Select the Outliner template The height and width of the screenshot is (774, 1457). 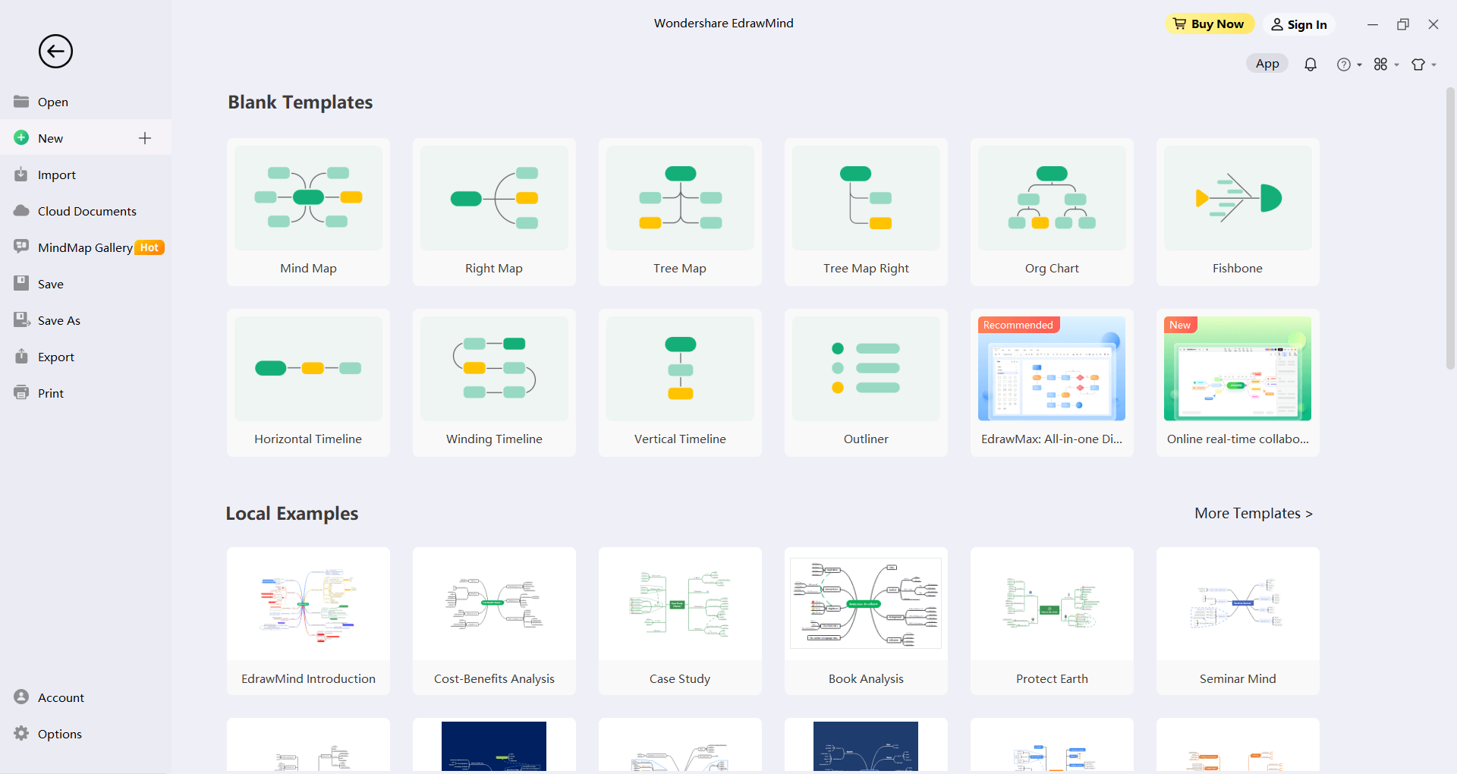(866, 382)
